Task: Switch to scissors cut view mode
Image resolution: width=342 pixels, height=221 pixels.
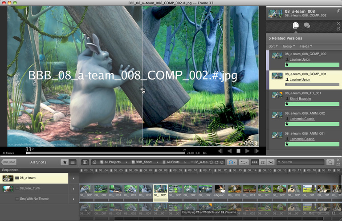Action: (x=271, y=162)
